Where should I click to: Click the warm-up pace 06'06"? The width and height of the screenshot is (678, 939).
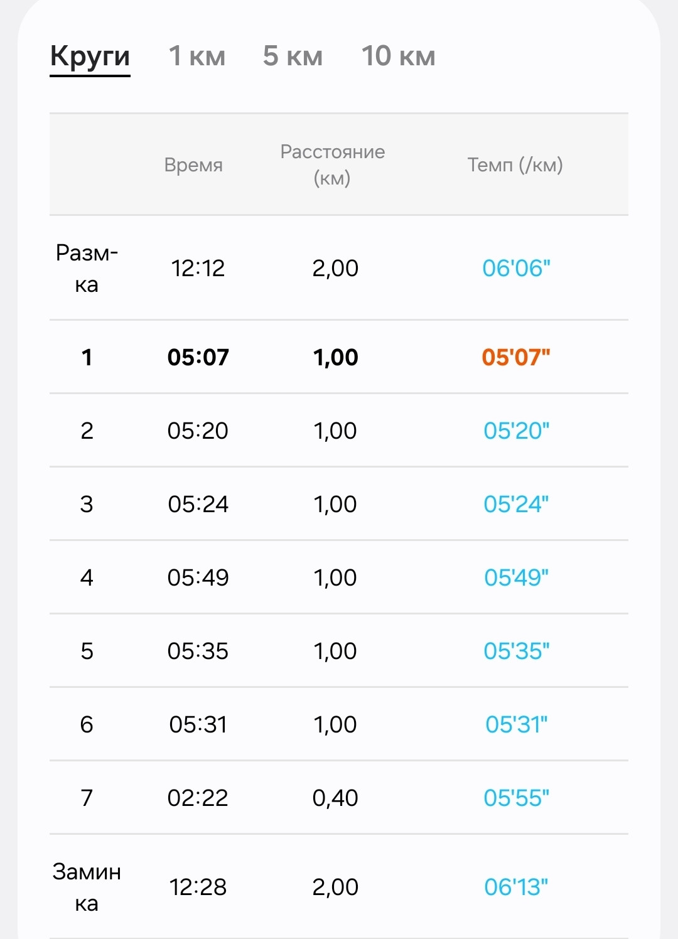click(516, 268)
